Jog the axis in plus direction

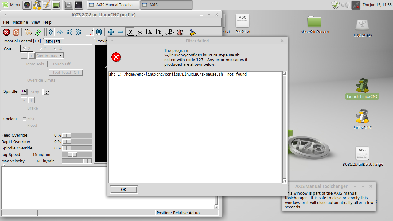point(31,56)
